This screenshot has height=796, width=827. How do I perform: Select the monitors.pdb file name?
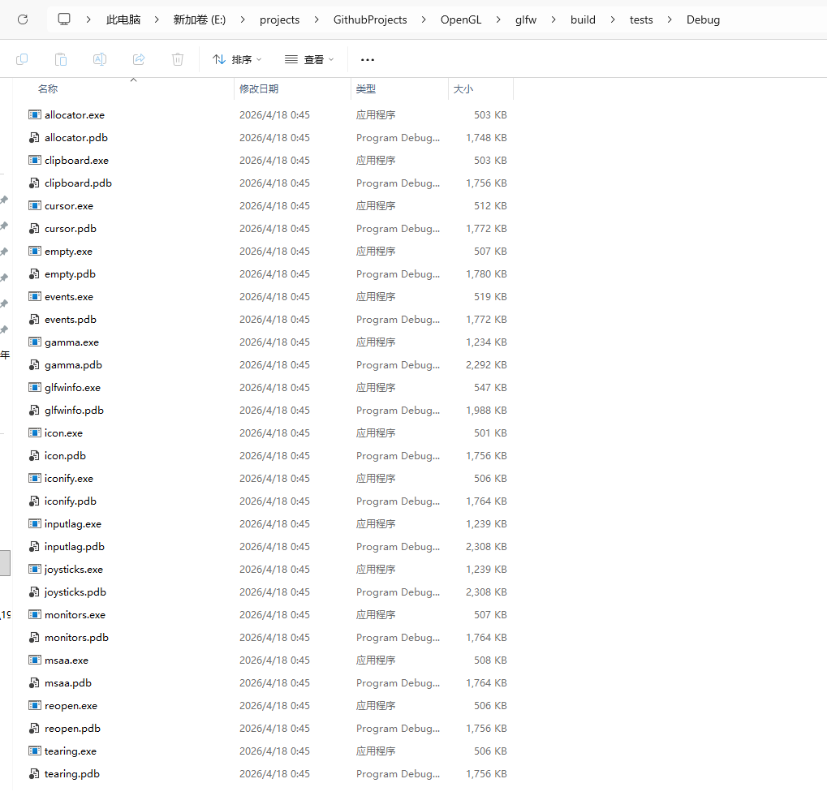[76, 637]
